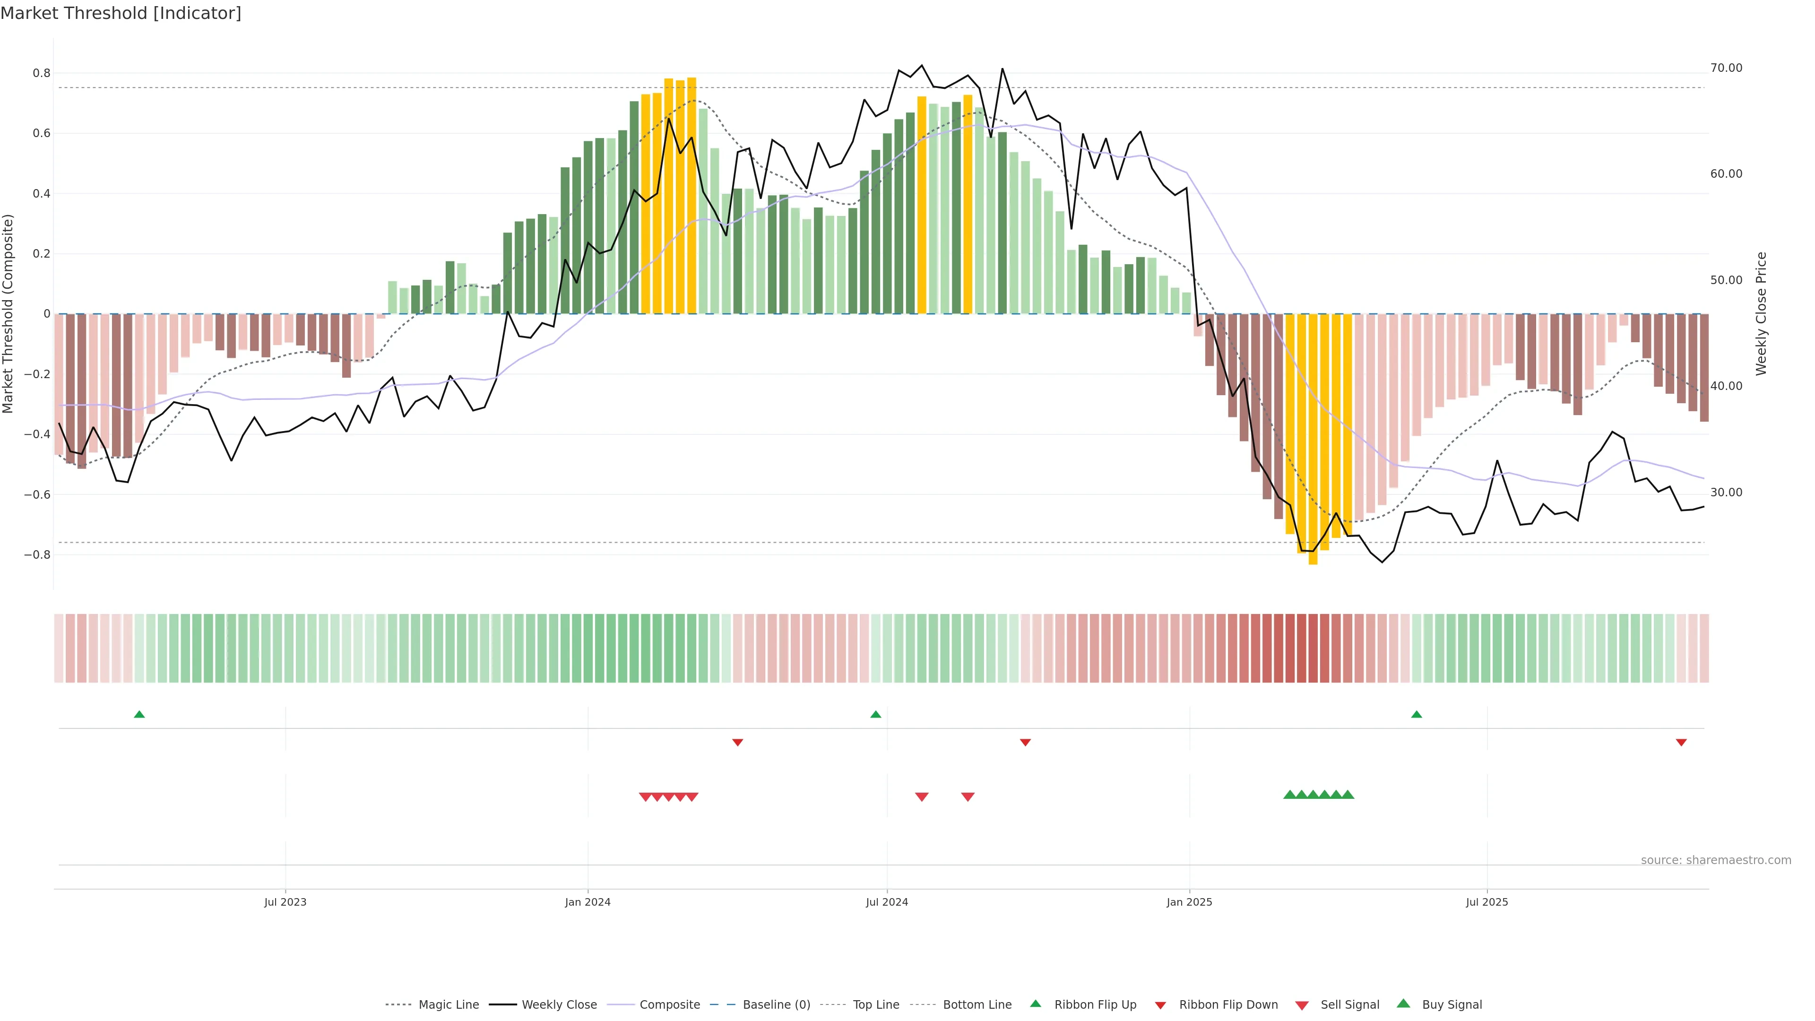Click the darkest red ribbon heatmap cell
This screenshot has height=1021, width=1815.
point(1302,648)
